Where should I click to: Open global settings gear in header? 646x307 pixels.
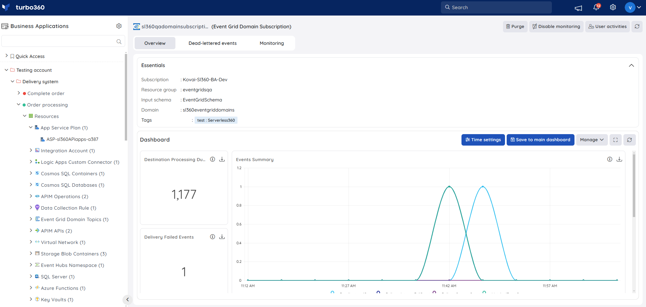click(x=613, y=7)
